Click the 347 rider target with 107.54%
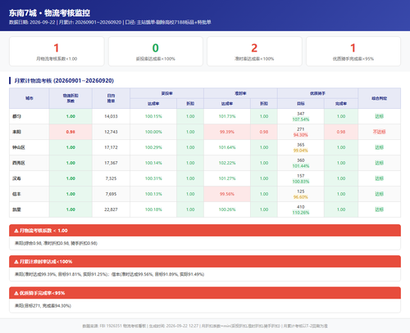 pos(301,116)
